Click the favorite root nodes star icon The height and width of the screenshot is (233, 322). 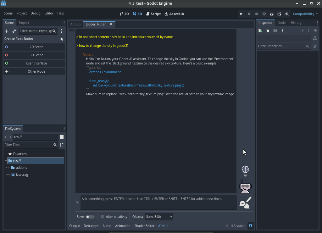[x=62, y=39]
